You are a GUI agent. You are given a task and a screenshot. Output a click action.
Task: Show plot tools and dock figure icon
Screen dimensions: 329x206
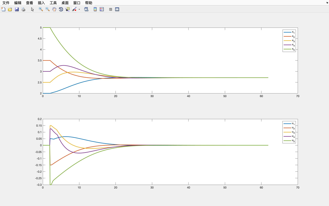pyautogui.click(x=117, y=9)
